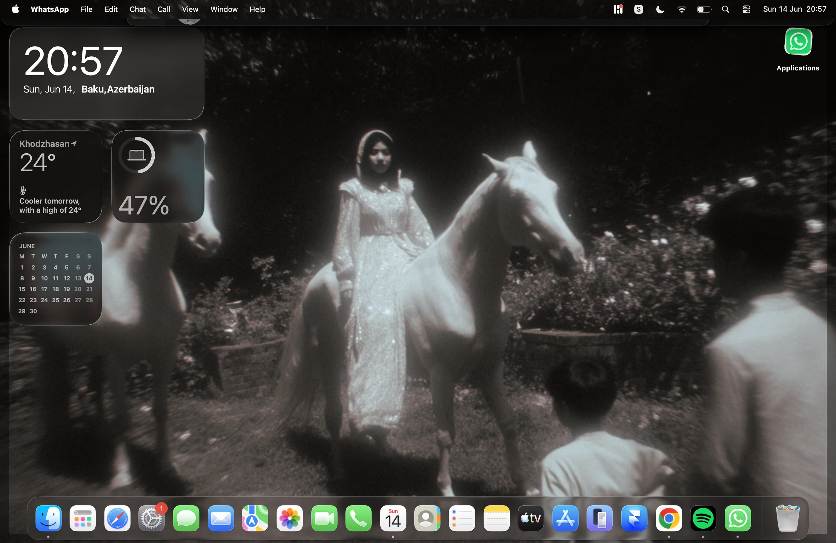Toggle Focus moon icon in menu bar

(x=660, y=10)
